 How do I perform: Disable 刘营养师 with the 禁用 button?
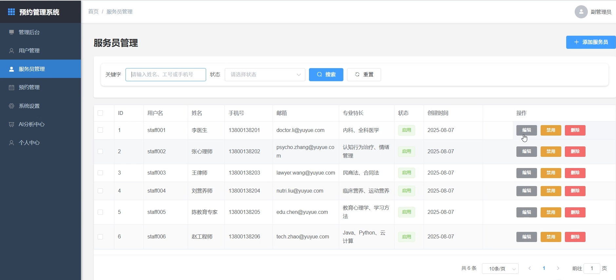[x=551, y=191]
